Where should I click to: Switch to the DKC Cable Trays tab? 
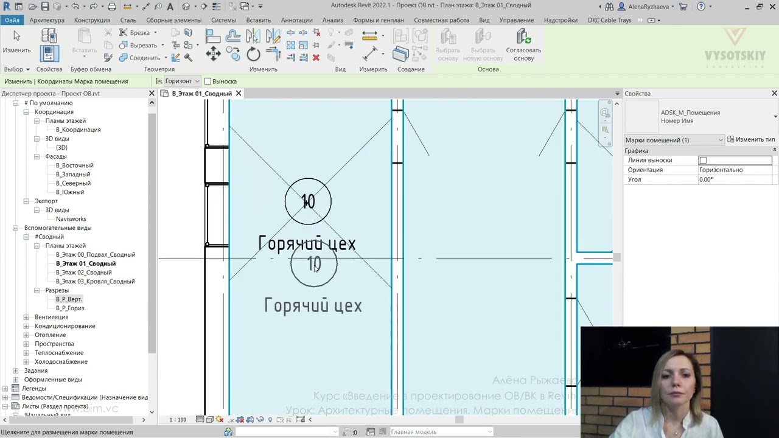(609, 20)
